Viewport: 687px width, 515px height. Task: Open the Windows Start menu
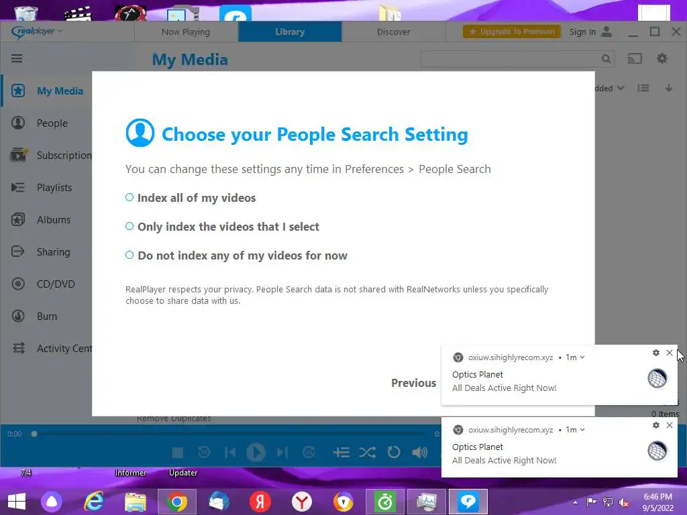(x=17, y=502)
